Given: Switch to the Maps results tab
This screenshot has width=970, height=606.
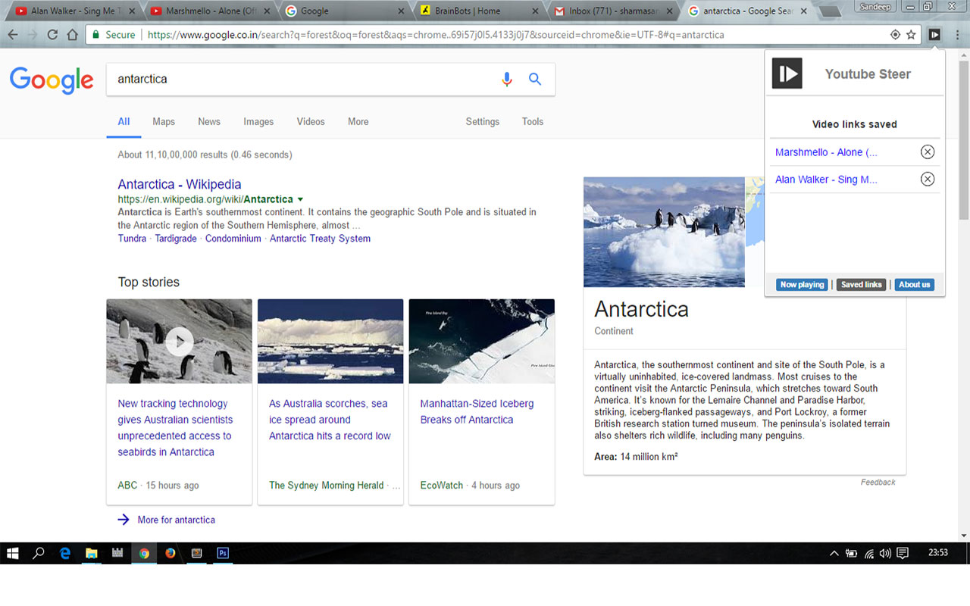Looking at the screenshot, I should (164, 121).
